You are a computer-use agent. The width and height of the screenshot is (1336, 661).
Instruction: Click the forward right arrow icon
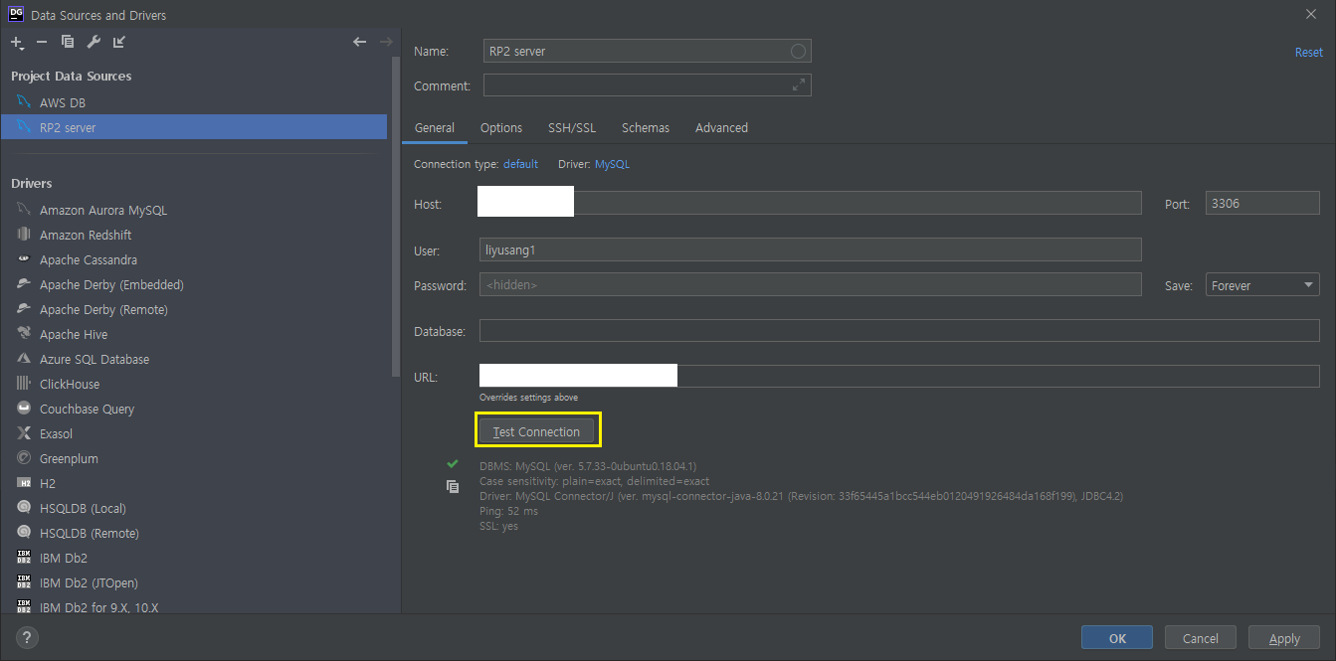386,42
